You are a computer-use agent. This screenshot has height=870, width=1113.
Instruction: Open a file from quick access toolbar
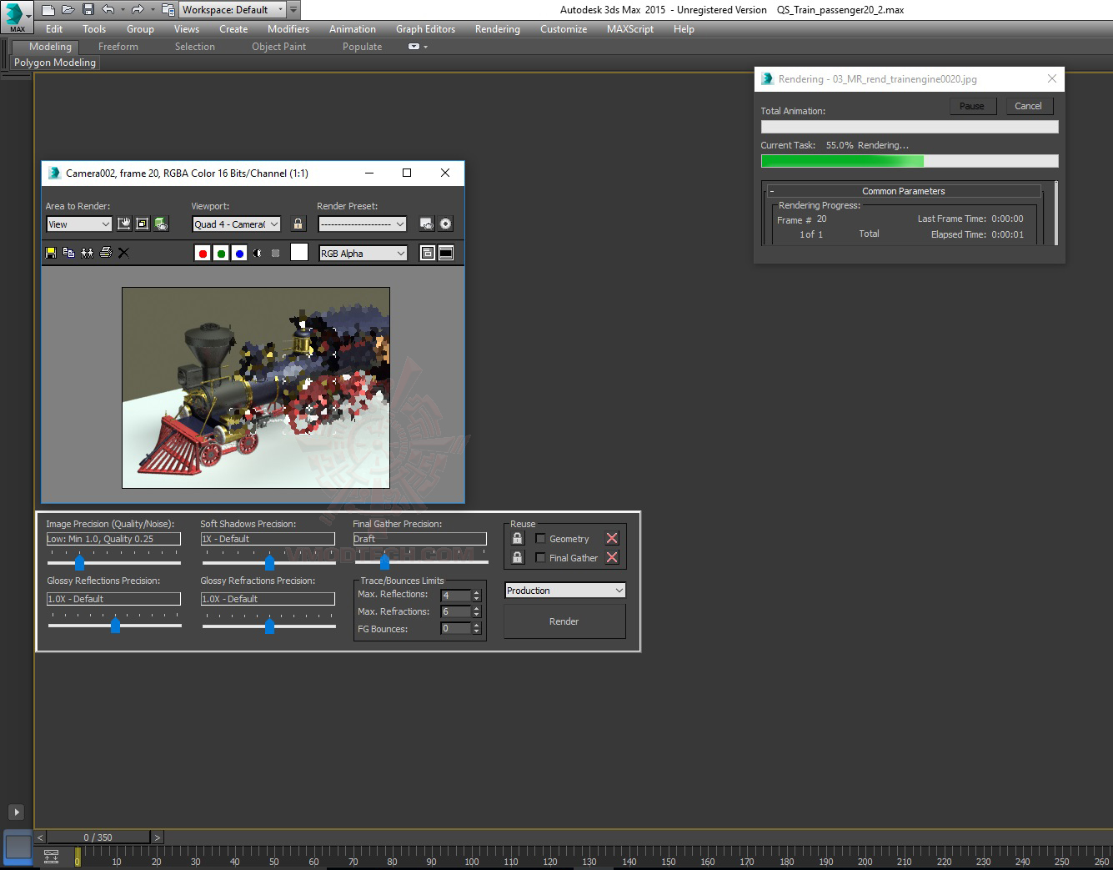click(x=68, y=10)
